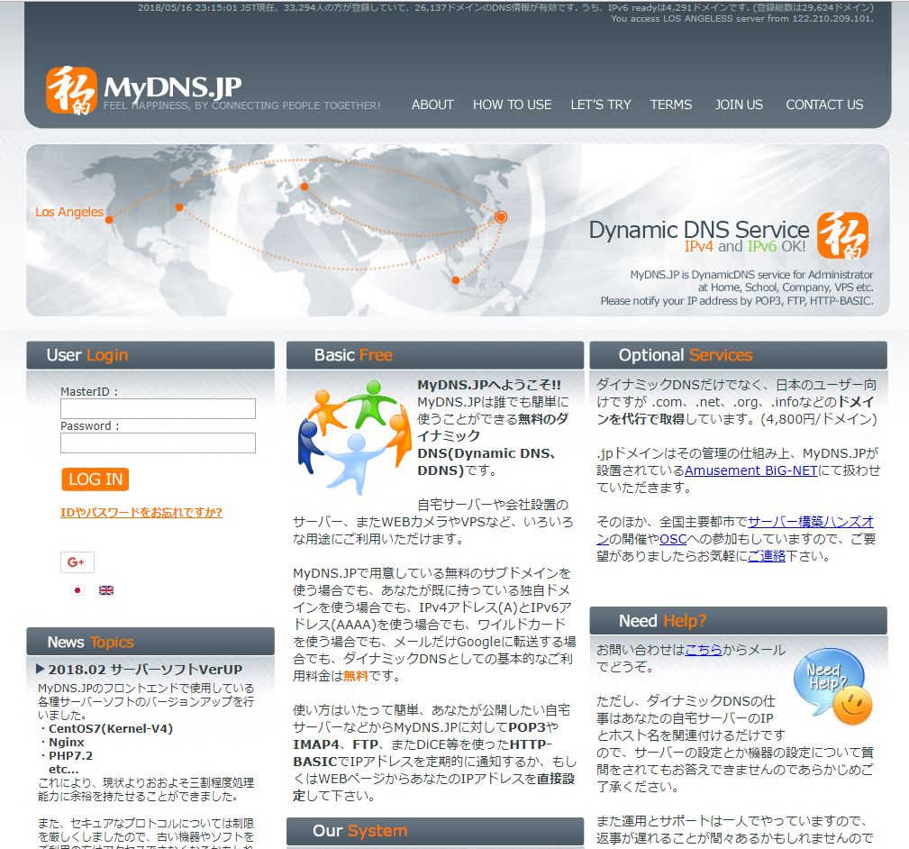This screenshot has width=909, height=849.
Task: Click the Optional Services panel header
Action: pyautogui.click(x=738, y=355)
